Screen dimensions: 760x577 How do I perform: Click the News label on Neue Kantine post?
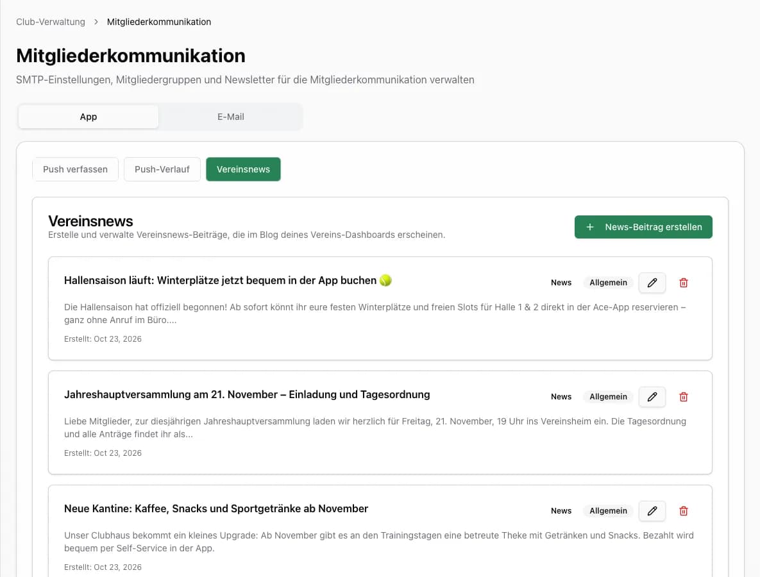click(x=561, y=510)
